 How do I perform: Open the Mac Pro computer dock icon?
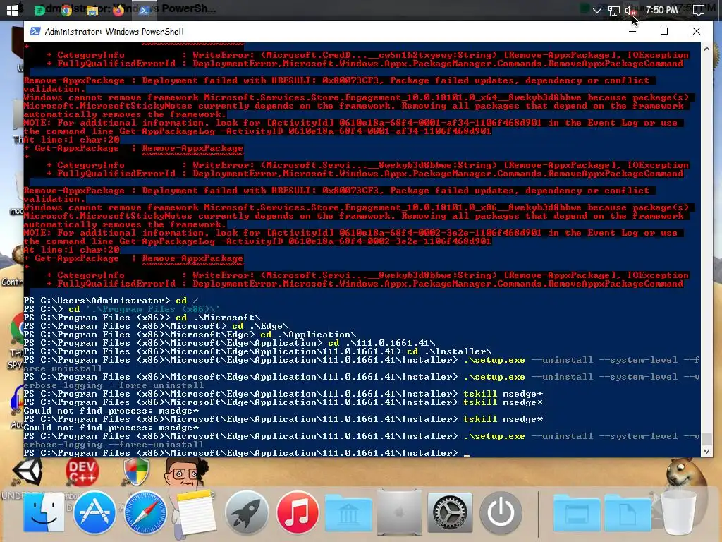coord(399,512)
